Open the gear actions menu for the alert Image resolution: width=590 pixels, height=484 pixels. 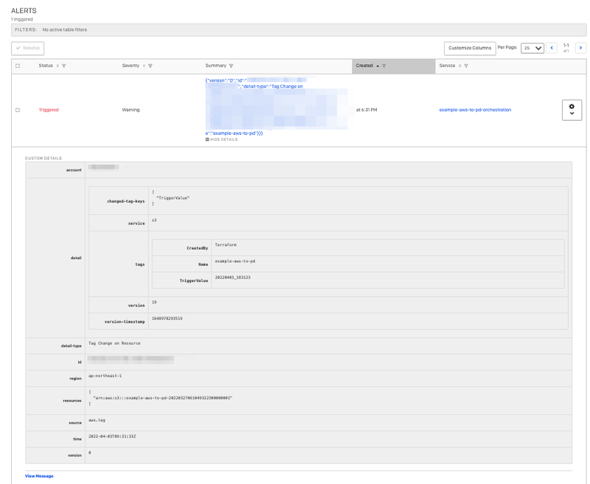tap(572, 110)
